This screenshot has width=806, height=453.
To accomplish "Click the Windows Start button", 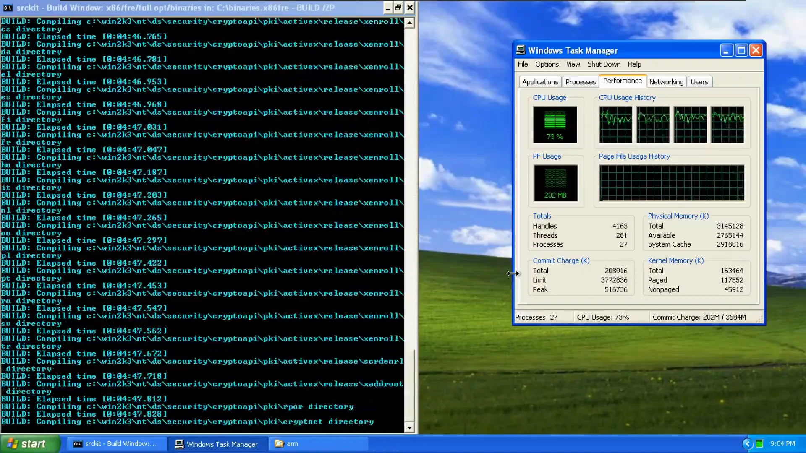I will tap(29, 444).
